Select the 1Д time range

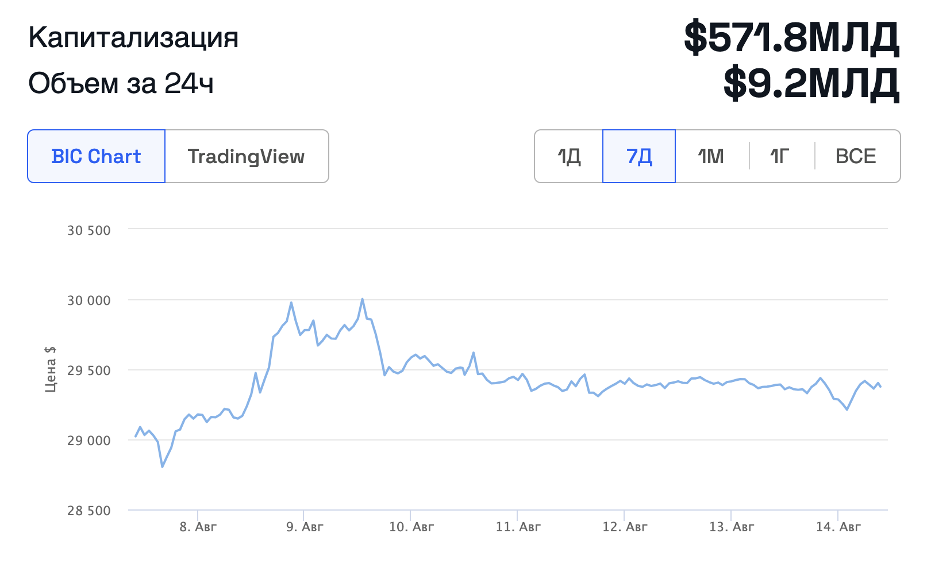(569, 156)
